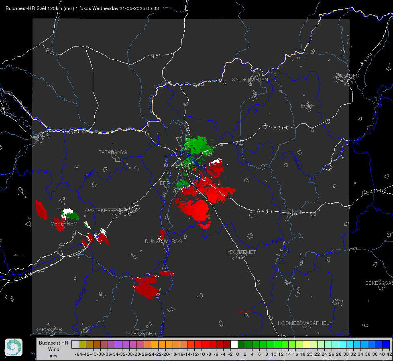Click the ÉRD town label
Screen dimensions: 393x361
[165, 183]
